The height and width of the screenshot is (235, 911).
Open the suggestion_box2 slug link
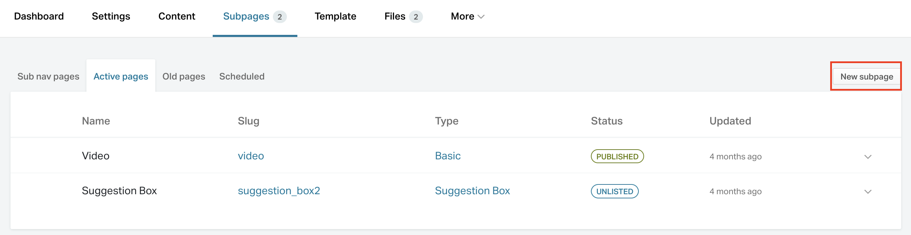(279, 191)
